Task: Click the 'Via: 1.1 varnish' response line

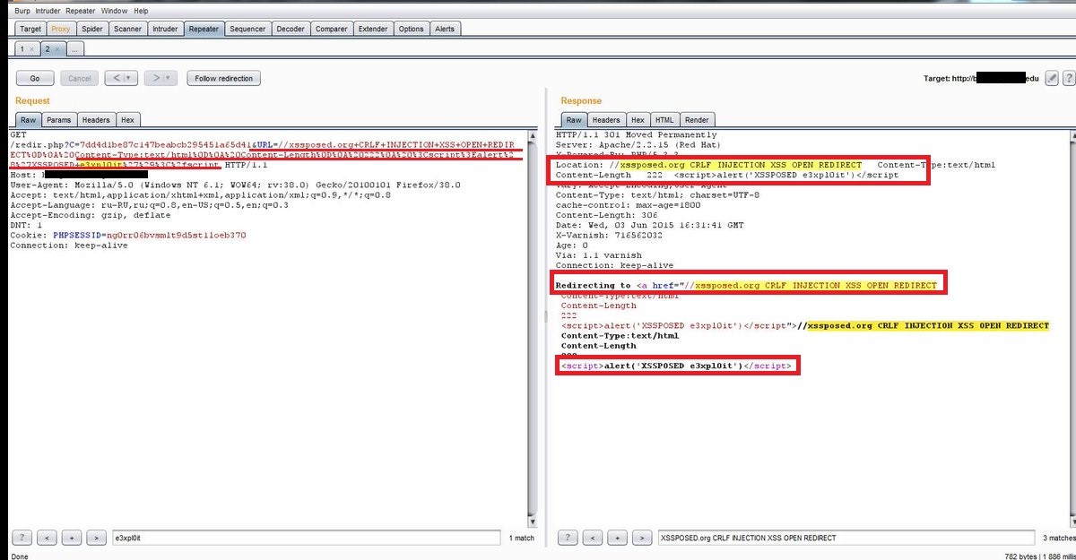Action: coord(602,255)
